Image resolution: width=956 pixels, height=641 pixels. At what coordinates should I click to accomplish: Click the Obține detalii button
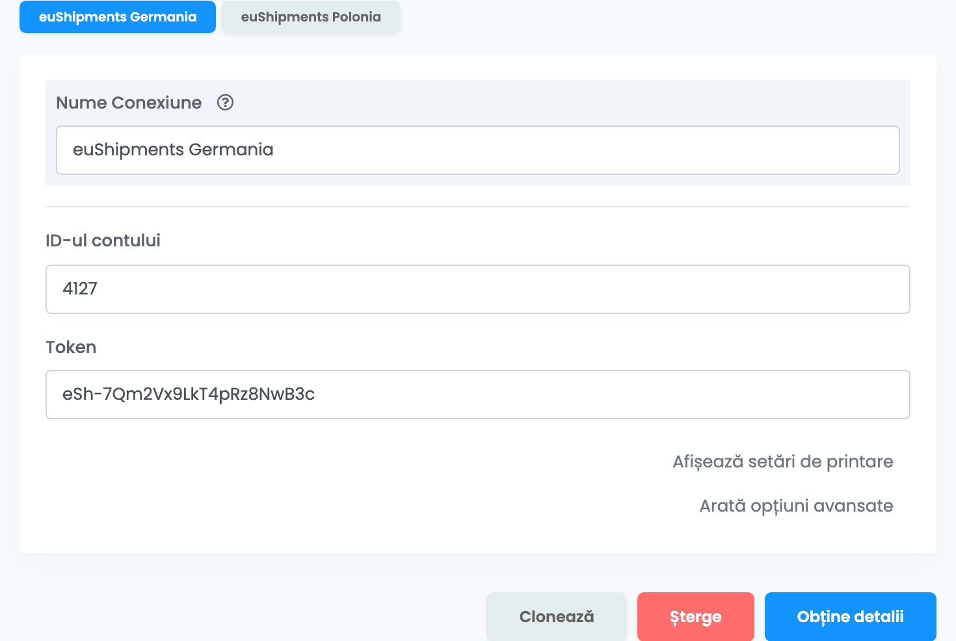click(851, 616)
